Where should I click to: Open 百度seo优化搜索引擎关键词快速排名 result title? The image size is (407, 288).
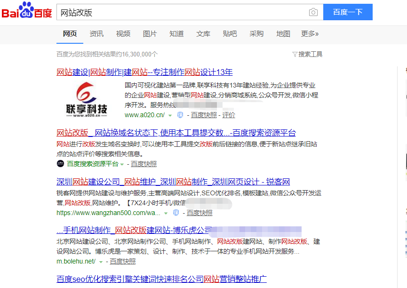click(161, 279)
